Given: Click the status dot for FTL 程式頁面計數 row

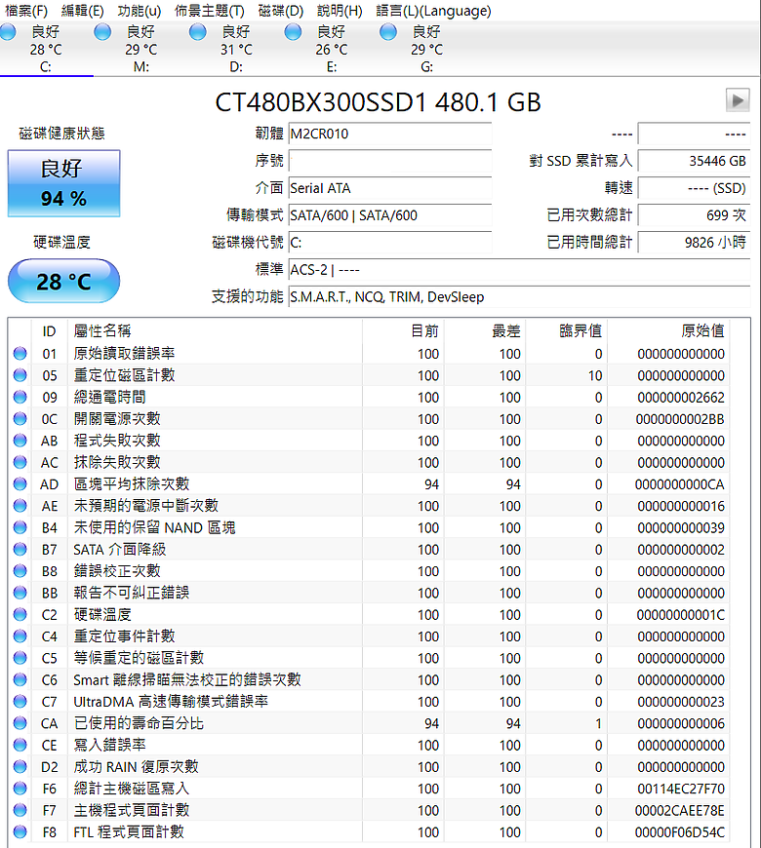Looking at the screenshot, I should point(20,831).
